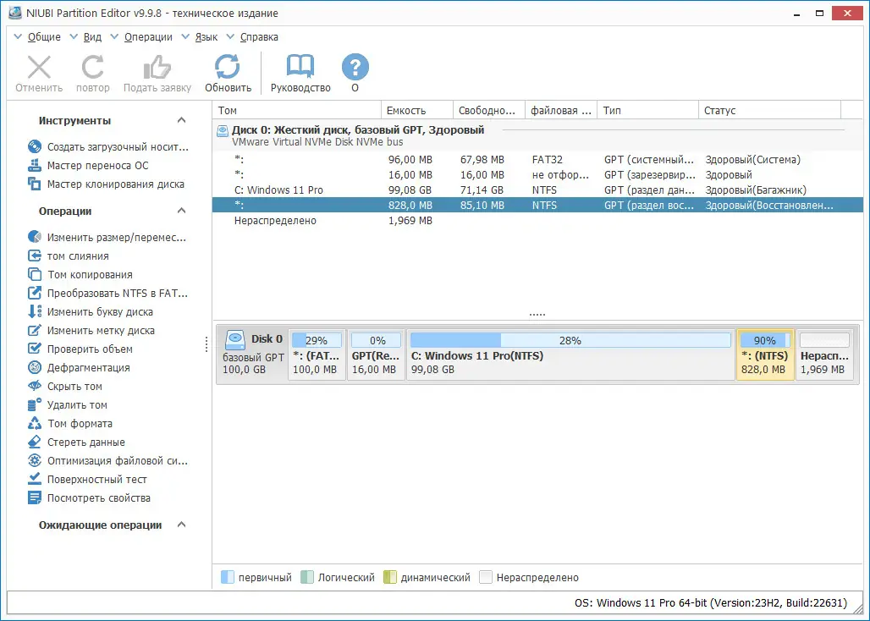The width and height of the screenshot is (870, 621).
Task: Click the Стереть данные eraser icon
Action: [35, 442]
